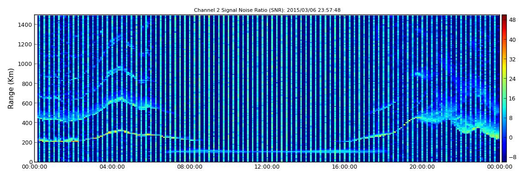Click the 12:00:00 time axis label
Viewport: 525px width, 185px height.
click(267, 167)
